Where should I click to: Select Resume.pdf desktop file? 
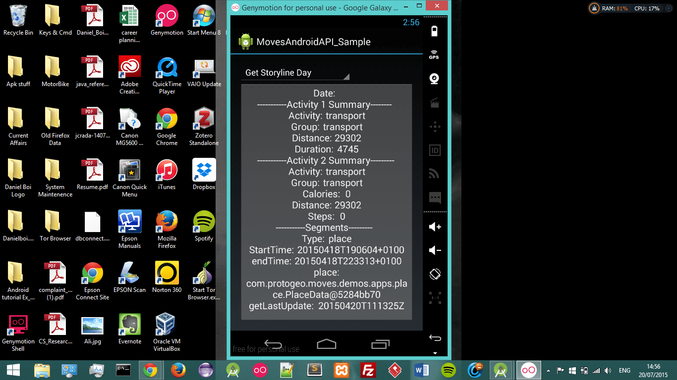pos(92,175)
